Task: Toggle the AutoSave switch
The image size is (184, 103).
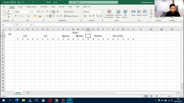Action: pos(13,2)
